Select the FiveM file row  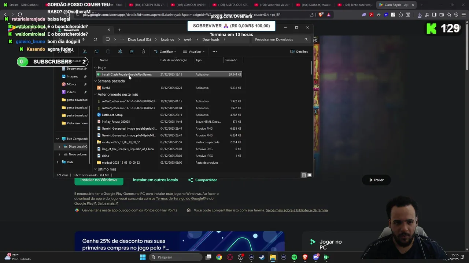click(169, 88)
